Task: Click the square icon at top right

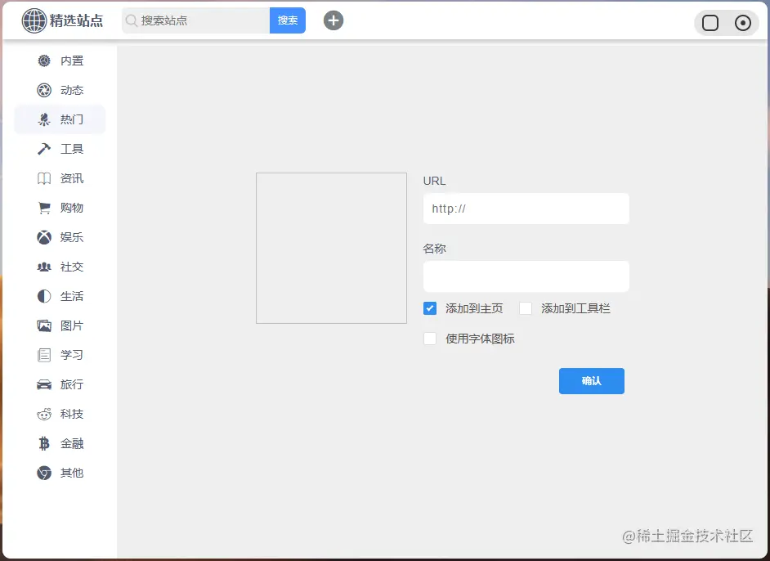Action: pos(709,23)
